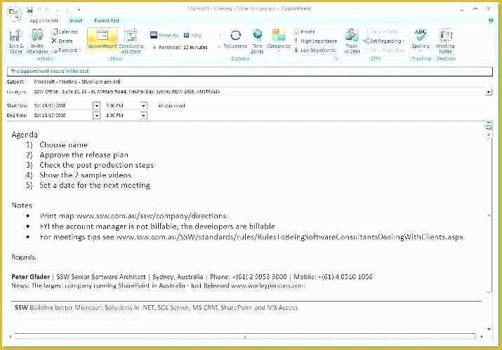Click the Start time date field

(x=63, y=106)
